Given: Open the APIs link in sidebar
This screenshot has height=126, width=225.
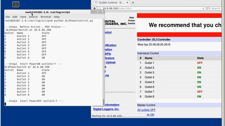Looking at the screenshot, I should click(x=108, y=54).
